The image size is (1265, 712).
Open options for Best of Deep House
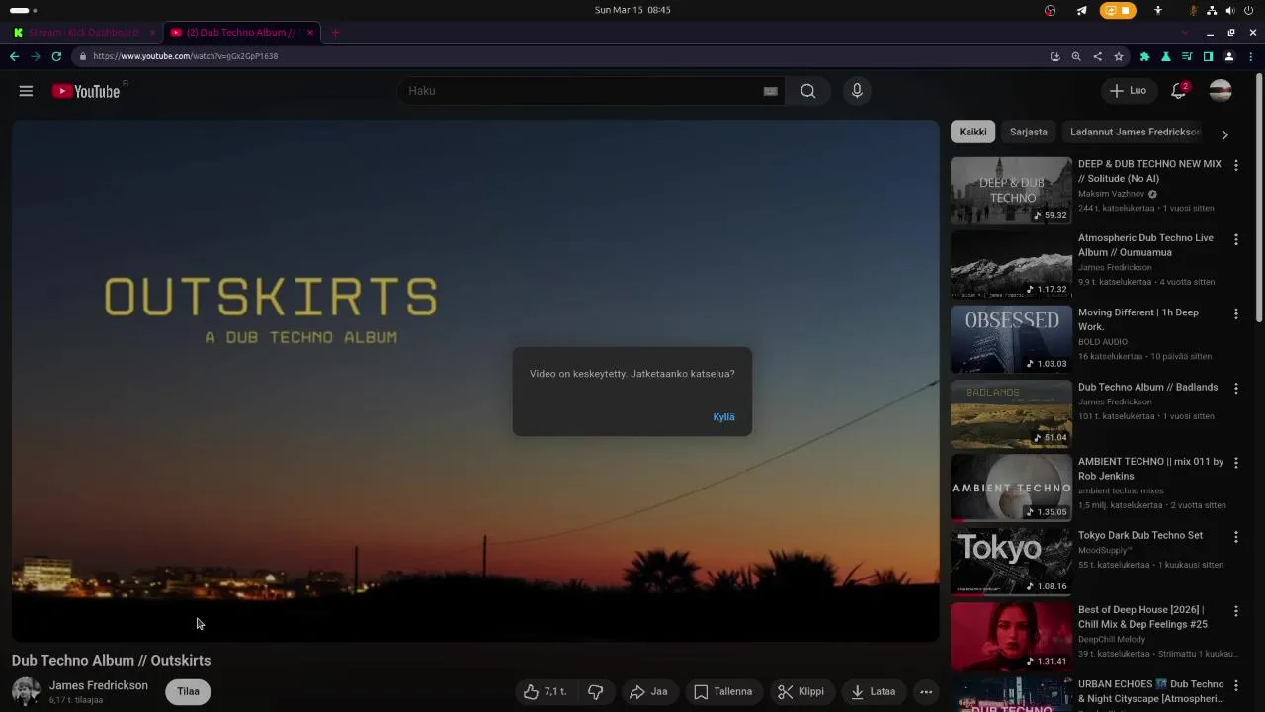(1235, 611)
